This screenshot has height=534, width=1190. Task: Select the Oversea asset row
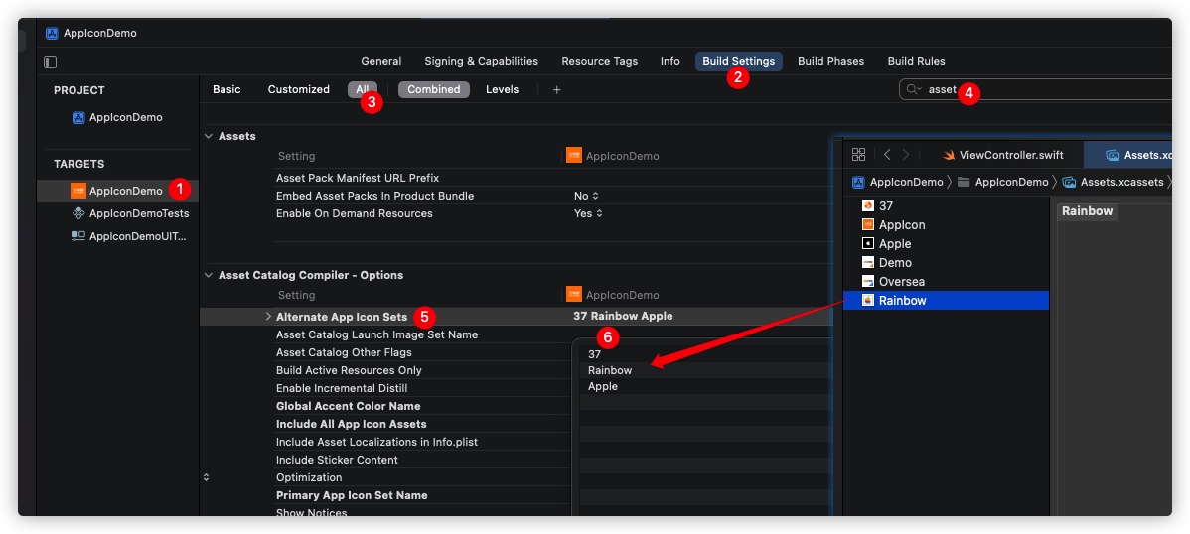click(946, 282)
